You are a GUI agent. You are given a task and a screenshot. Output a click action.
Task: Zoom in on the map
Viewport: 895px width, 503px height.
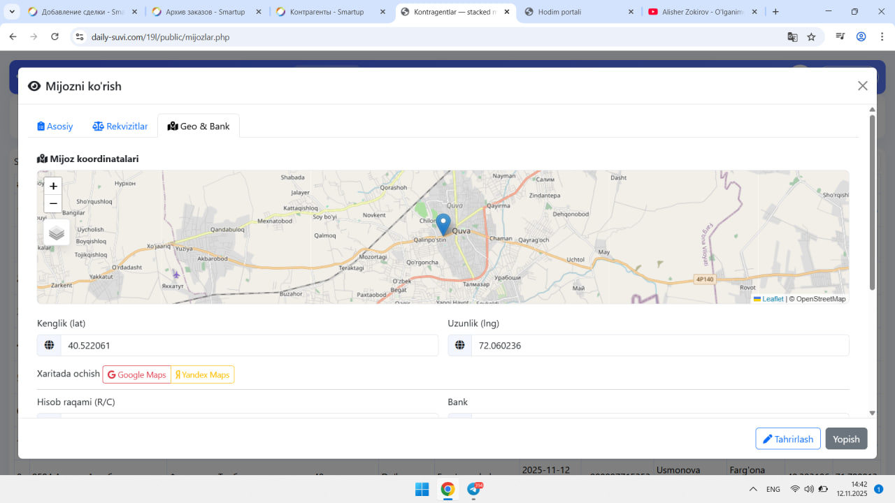(53, 186)
